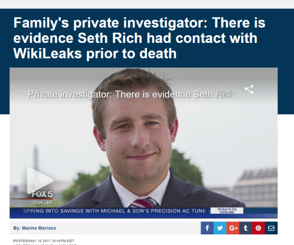Viewport: 294px width, 245px height.
Task: Email the article using the envelope icon
Action: [x=271, y=228]
